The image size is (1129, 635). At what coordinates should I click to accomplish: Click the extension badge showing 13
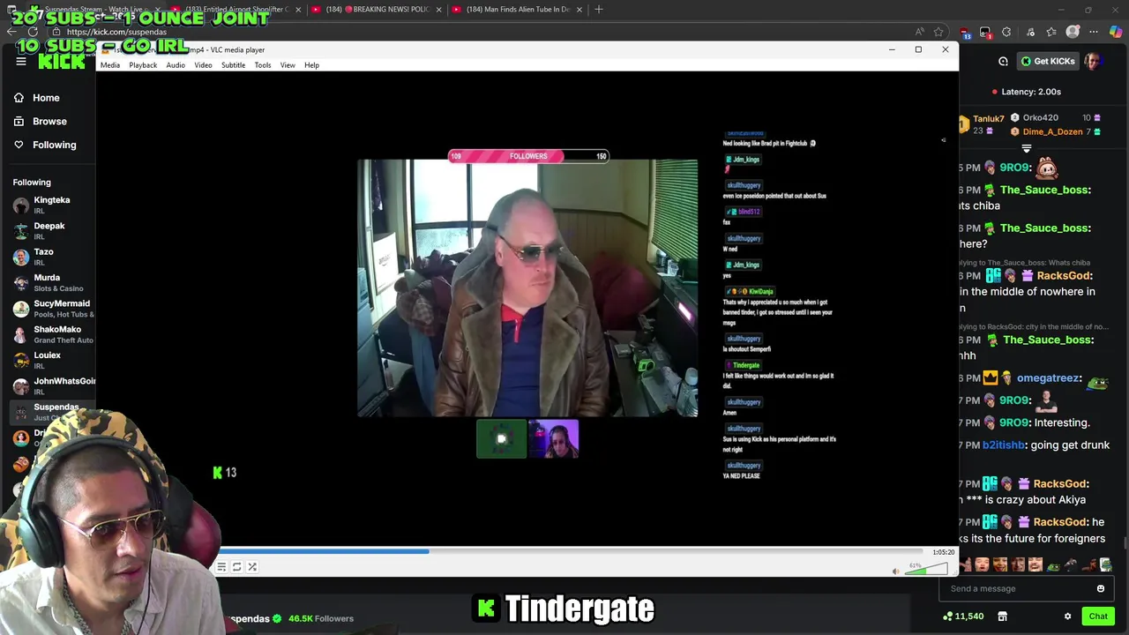965,34
